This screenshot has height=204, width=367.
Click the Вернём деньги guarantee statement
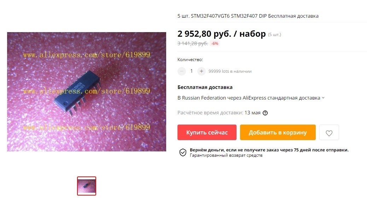(x=269, y=150)
